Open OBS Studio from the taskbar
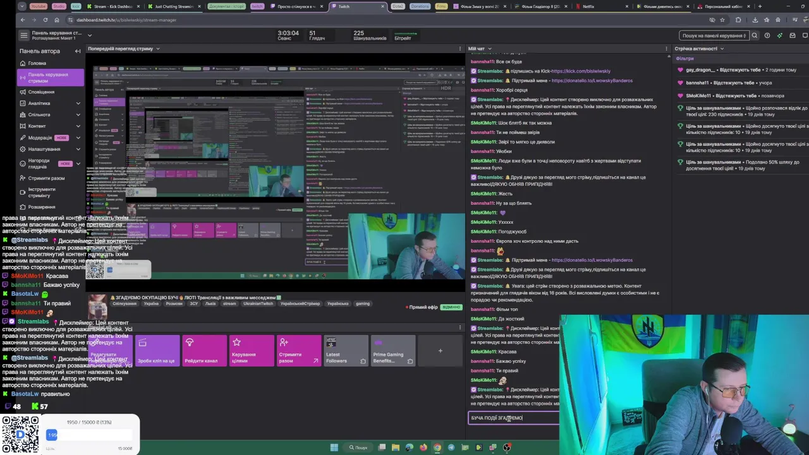The image size is (809, 455). [507, 447]
